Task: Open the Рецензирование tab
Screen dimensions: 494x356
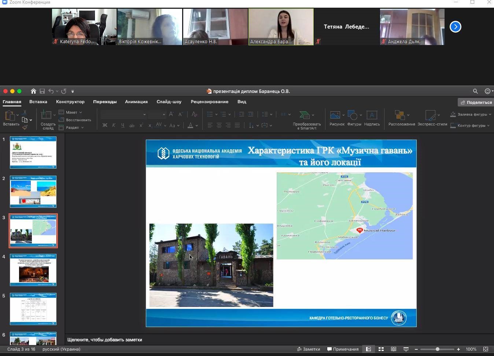Action: (209, 102)
